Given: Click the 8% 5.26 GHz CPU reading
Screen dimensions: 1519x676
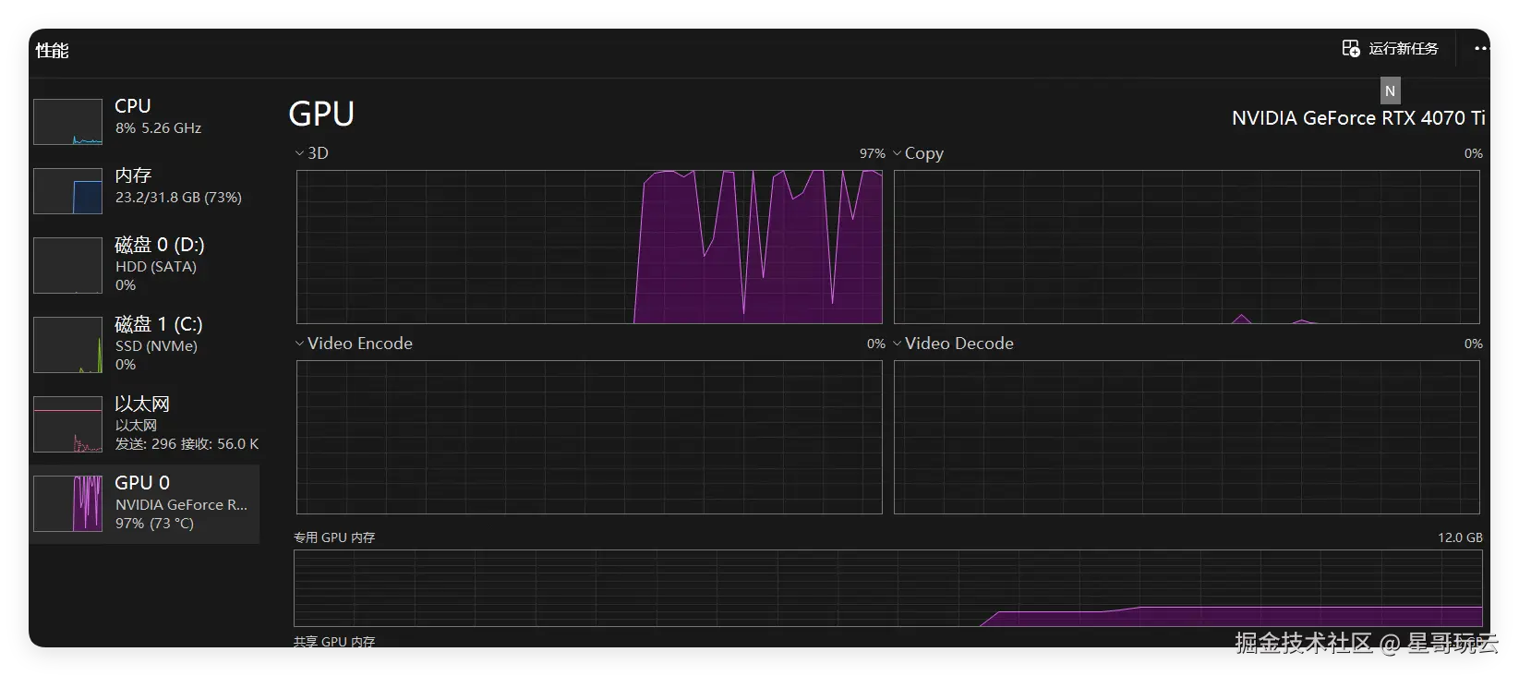Looking at the screenshot, I should 158,128.
